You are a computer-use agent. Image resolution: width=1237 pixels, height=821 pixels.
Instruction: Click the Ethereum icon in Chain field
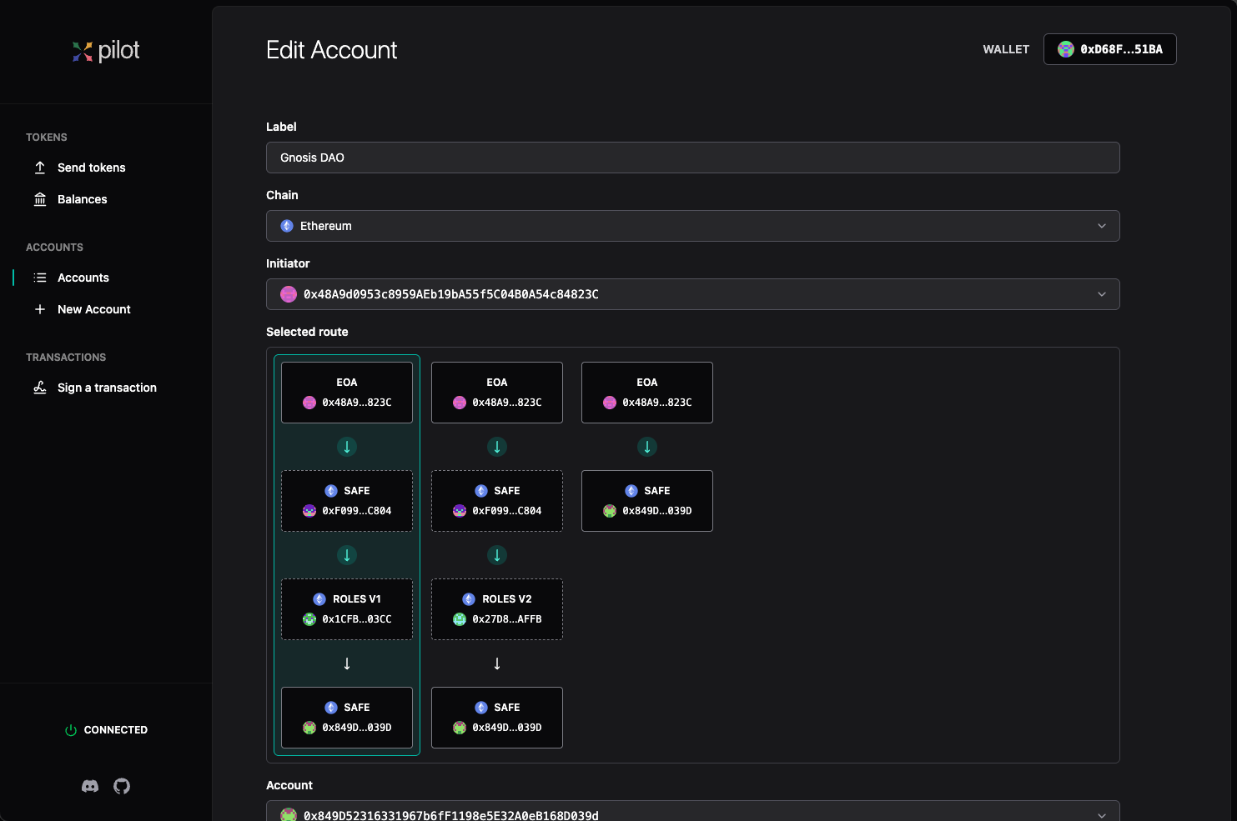(x=287, y=226)
